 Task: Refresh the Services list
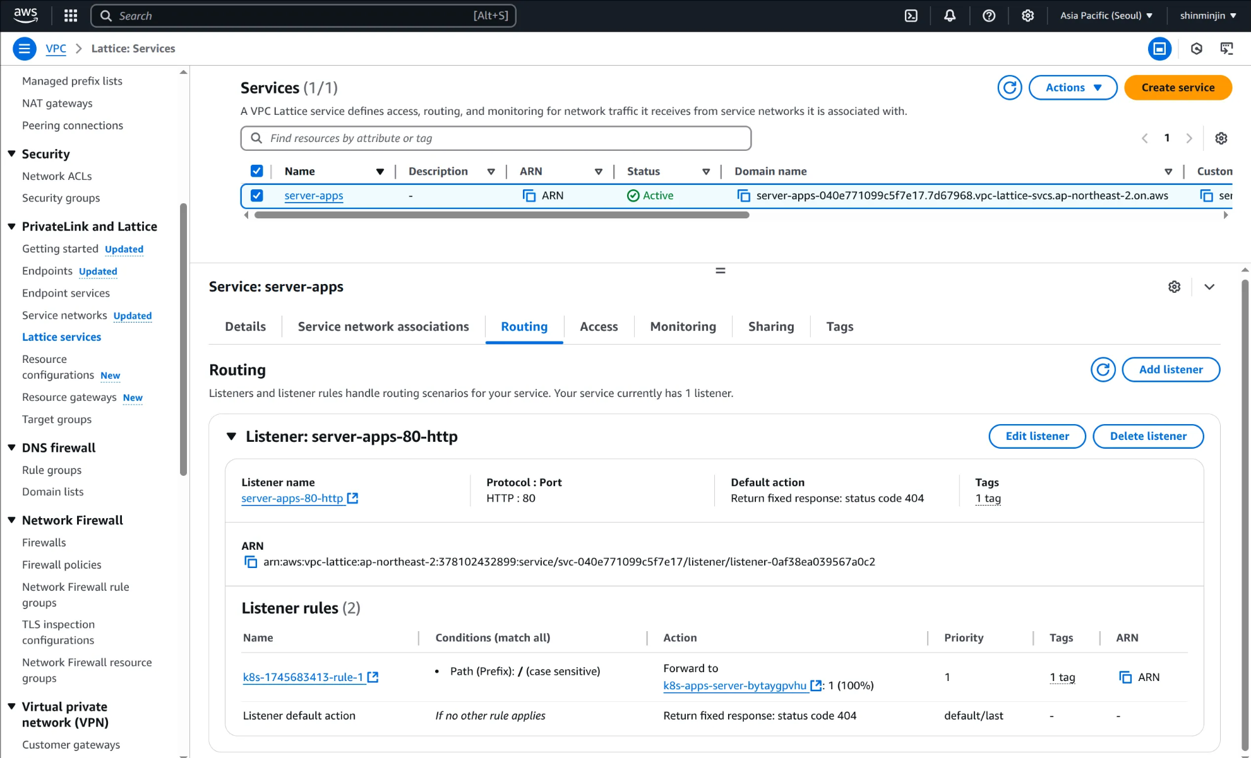[x=1010, y=88]
